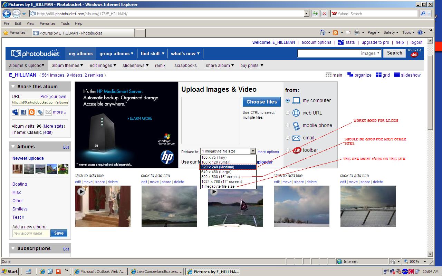442x276 pixels.
Task: Click the IE Help question mark icon
Action: [x=420, y=32]
